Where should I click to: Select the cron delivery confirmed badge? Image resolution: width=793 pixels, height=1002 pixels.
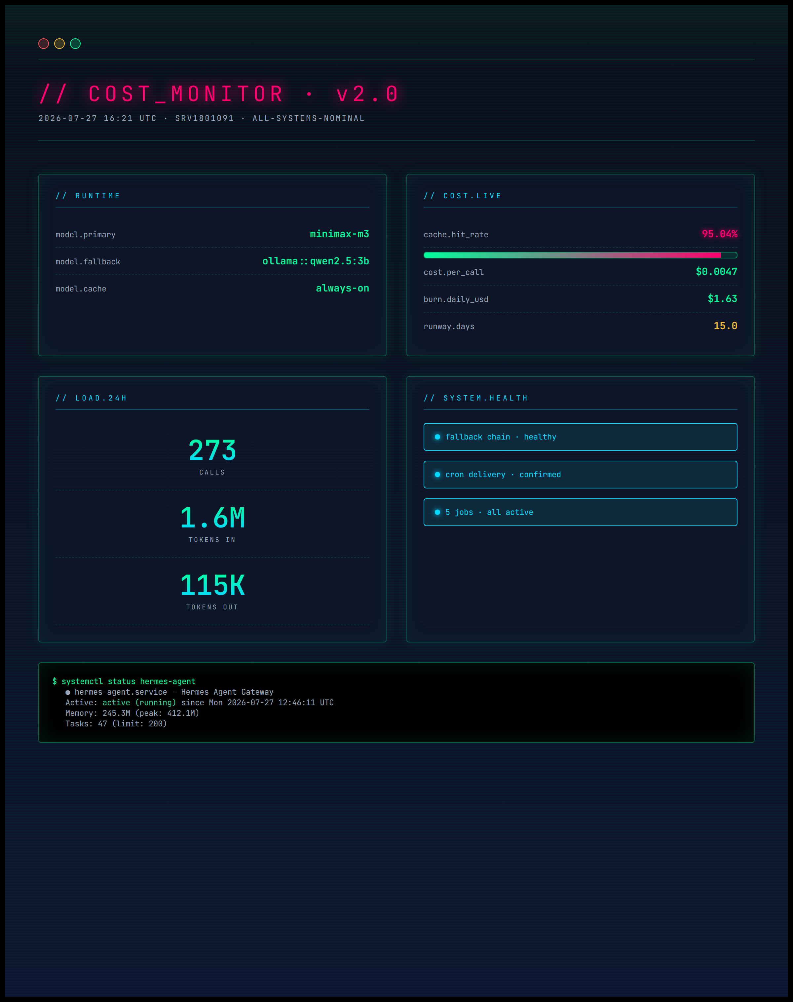point(580,475)
